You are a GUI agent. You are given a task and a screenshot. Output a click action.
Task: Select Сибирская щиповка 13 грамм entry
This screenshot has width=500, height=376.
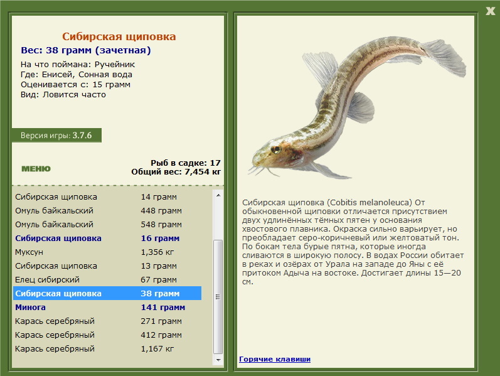click(x=107, y=266)
